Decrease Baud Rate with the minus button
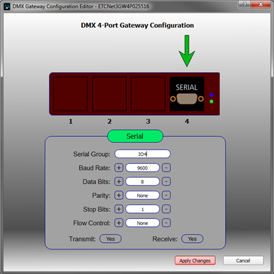274x274 pixels. tap(166, 168)
